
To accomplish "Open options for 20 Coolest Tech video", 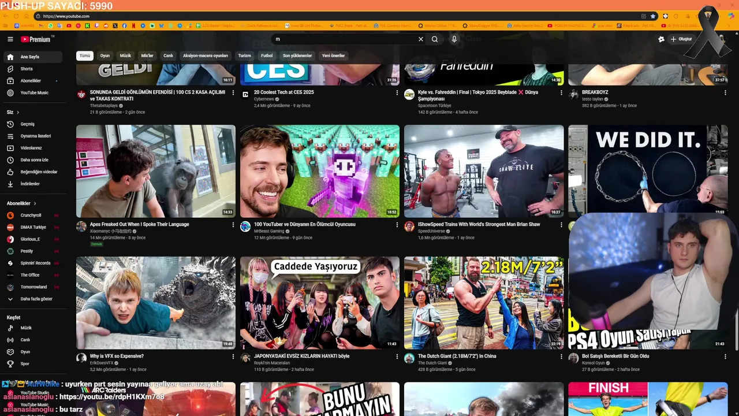I will tap(397, 92).
